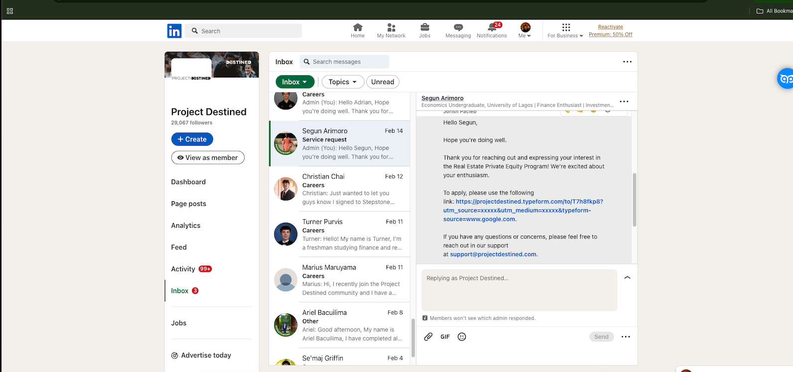Click the eye icon on View as member
793x372 pixels.
pyautogui.click(x=180, y=158)
